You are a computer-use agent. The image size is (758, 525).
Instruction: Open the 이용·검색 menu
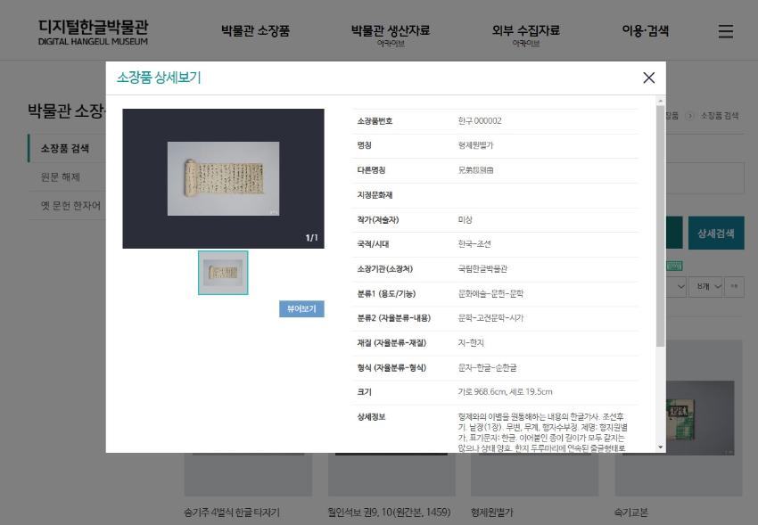[x=645, y=31]
